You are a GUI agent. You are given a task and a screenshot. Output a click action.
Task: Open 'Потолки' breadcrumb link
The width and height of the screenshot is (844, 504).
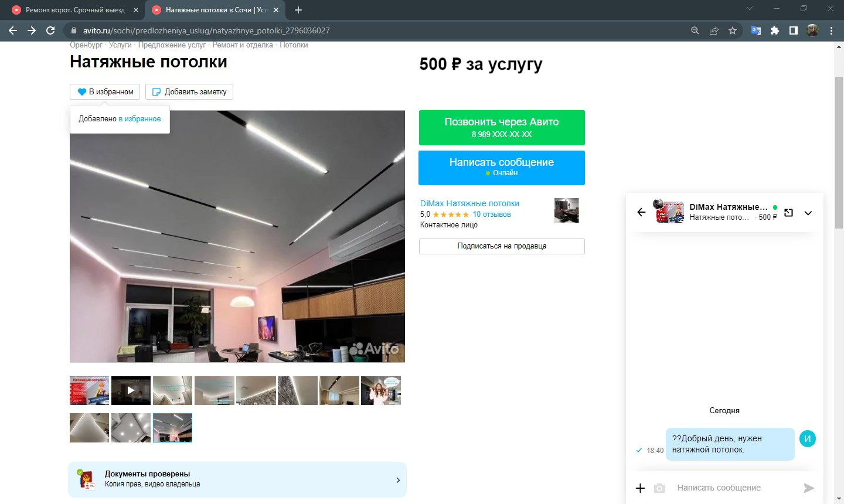[x=294, y=45]
